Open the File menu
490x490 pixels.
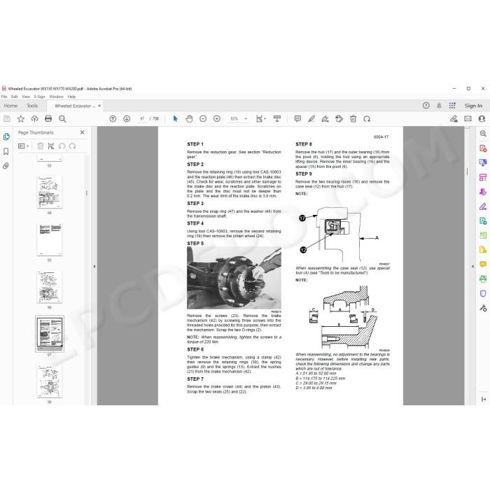[x=4, y=97]
